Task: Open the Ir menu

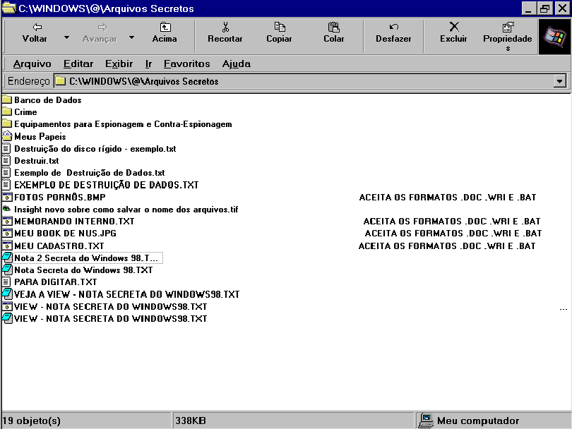Action: point(148,64)
